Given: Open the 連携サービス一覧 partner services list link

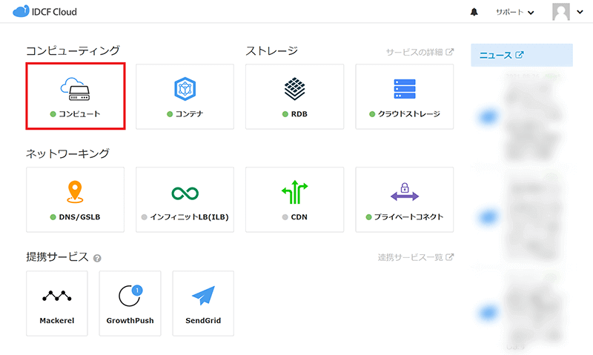Looking at the screenshot, I should coord(415,257).
